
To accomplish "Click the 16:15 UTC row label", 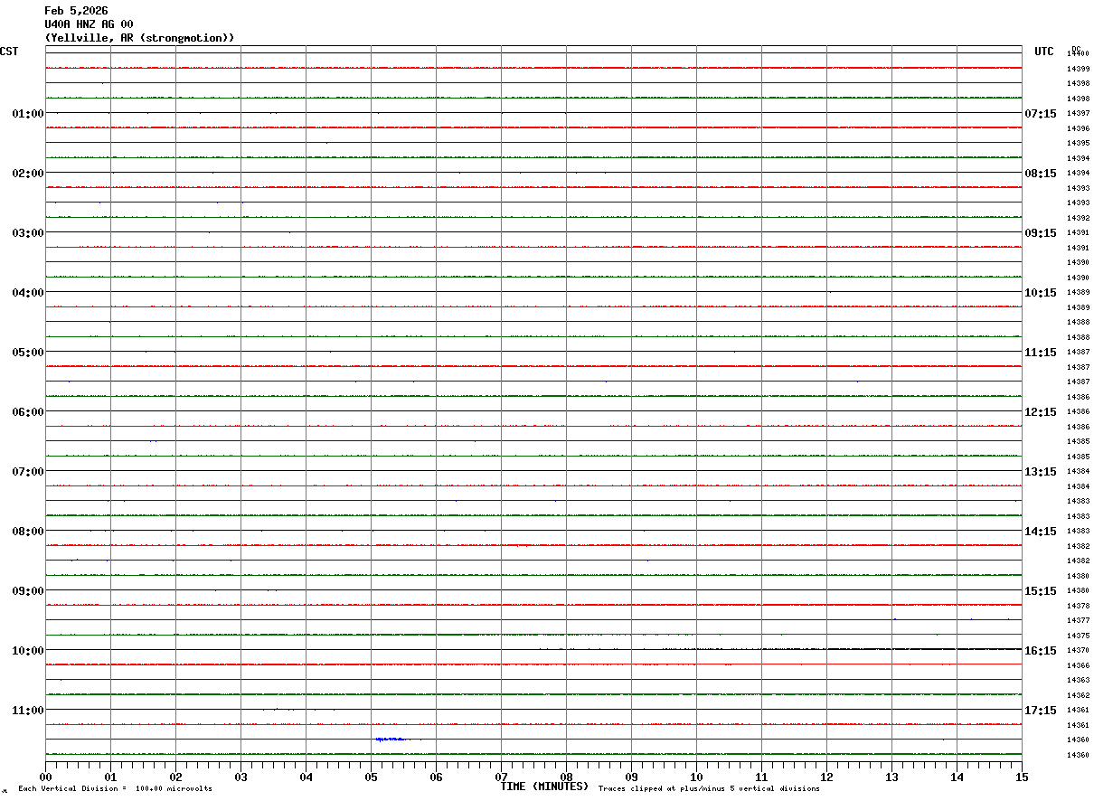I will [1041, 651].
